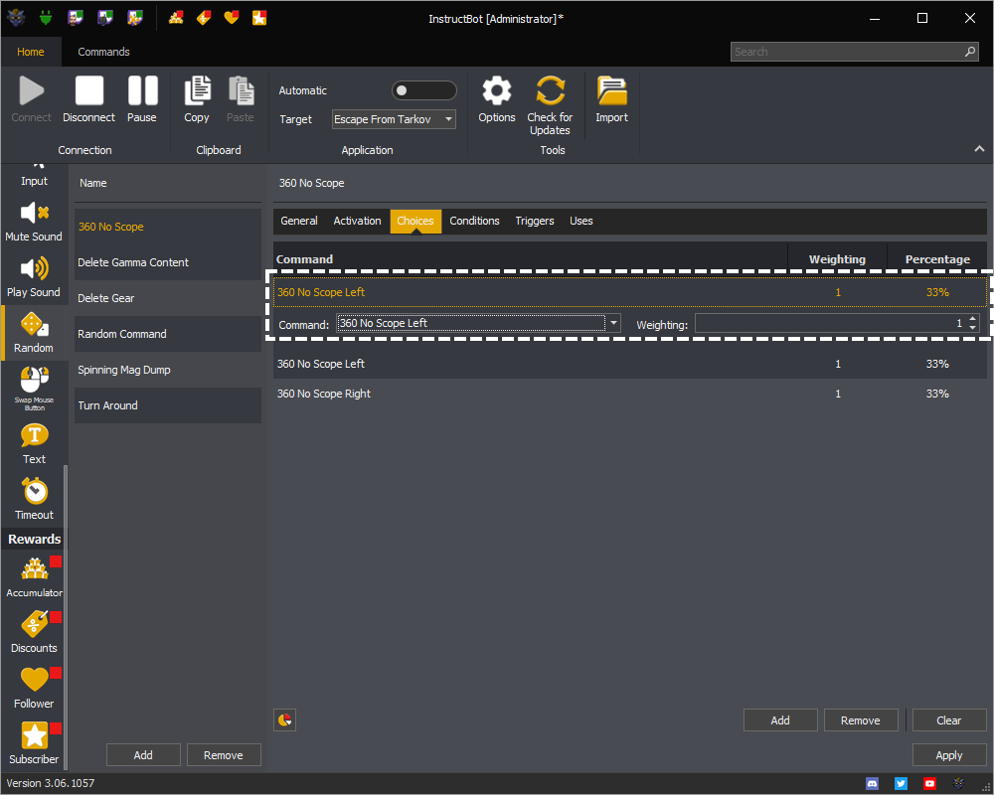Pause the bot with the Pause icon

pos(142,90)
